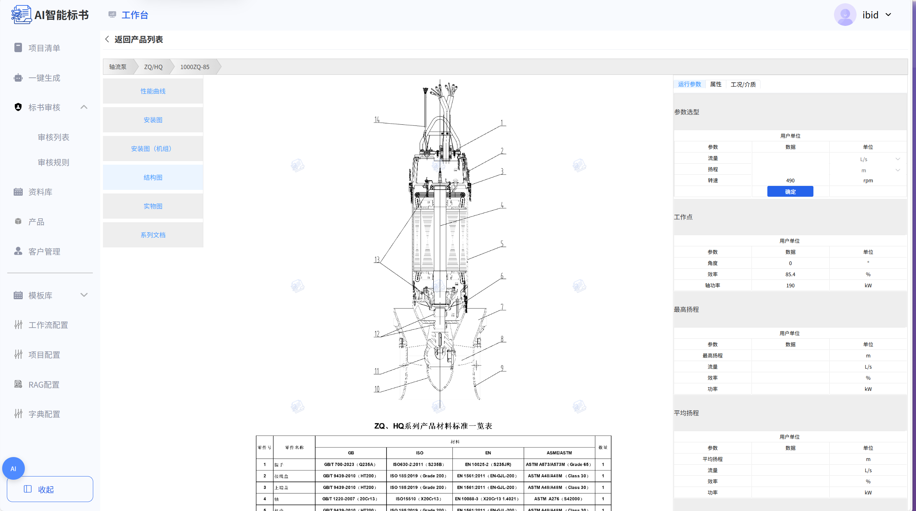Open the 实物图 section

153,206
